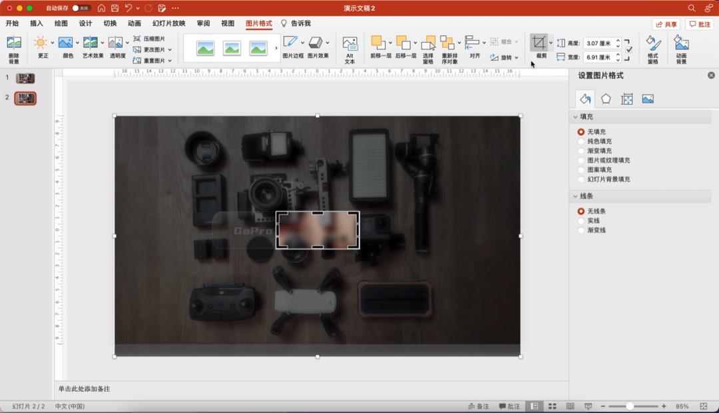Image resolution: width=719 pixels, height=413 pixels.
Task: Switch to the Slide Show (幻灯片放映) tab
Action: [168, 23]
